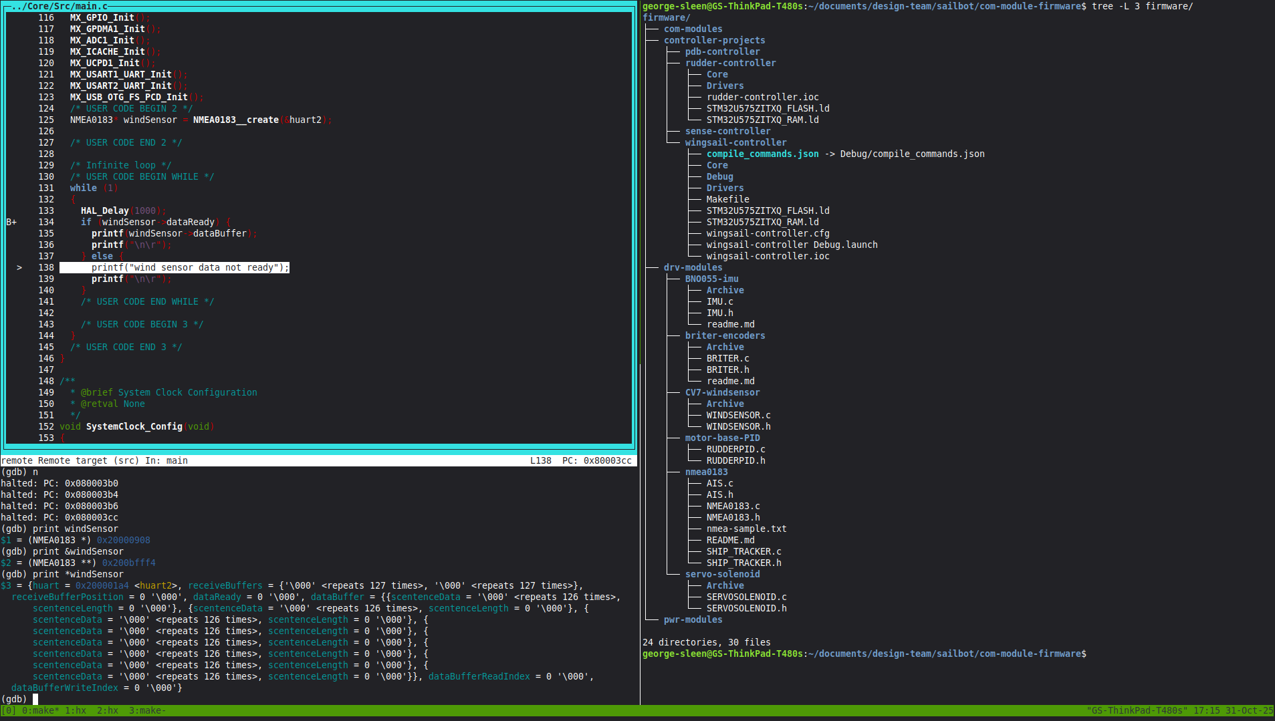Click the README.md entry under nmea0183
The image size is (1275, 721).
[x=731, y=540]
